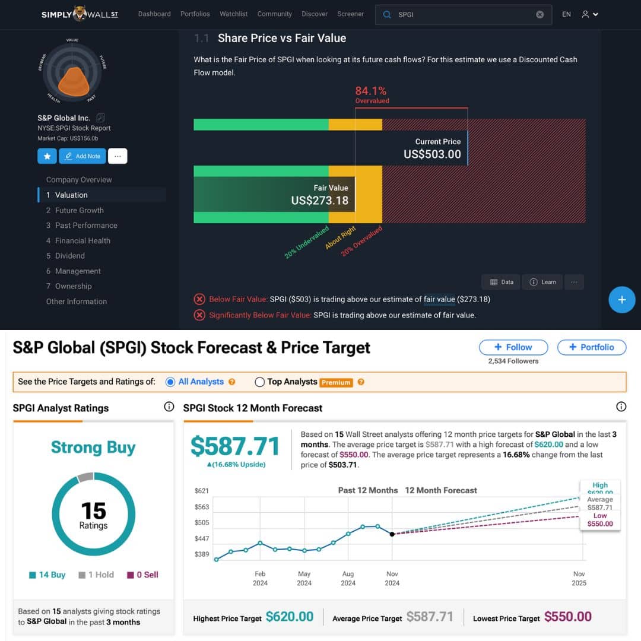The height and width of the screenshot is (641, 641).
Task: Open the more options ellipsis button beside Add Note
Action: point(118,156)
